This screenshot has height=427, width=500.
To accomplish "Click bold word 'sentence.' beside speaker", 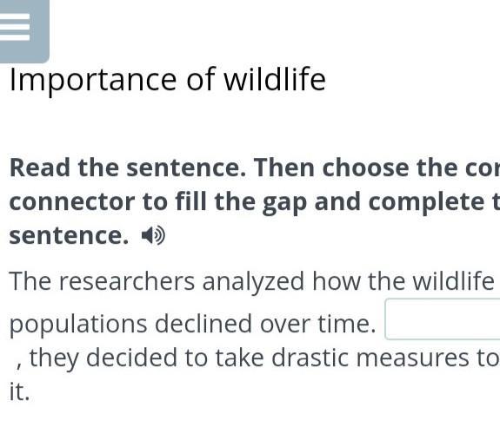I will tap(70, 236).
